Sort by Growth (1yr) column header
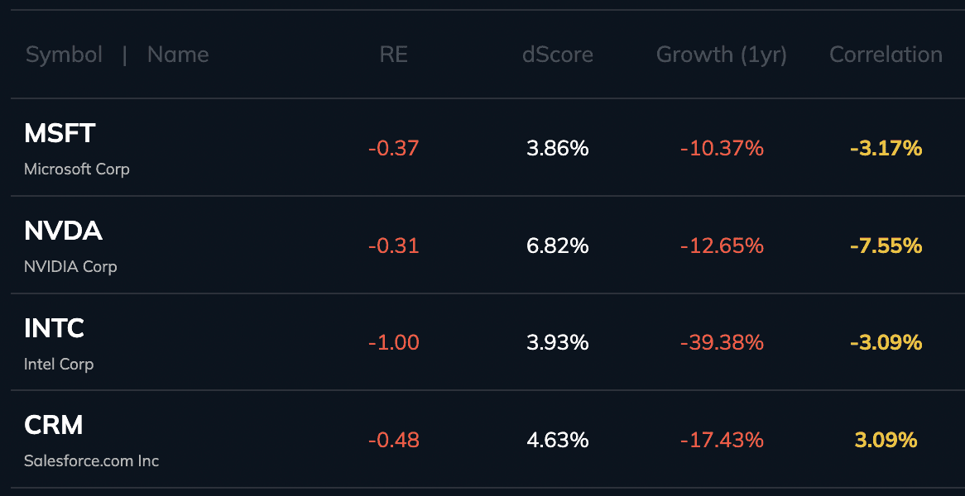The height and width of the screenshot is (496, 965). pyautogui.click(x=721, y=55)
